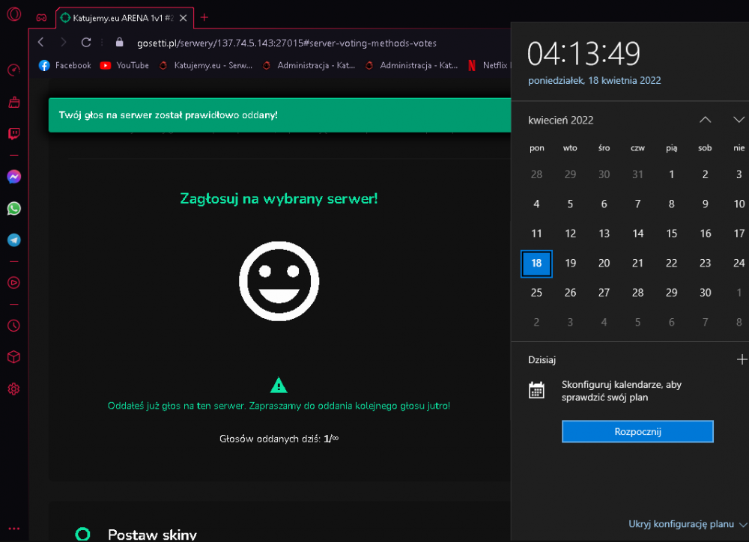
Task: Go to previous month with up chevron
Action: [705, 120]
